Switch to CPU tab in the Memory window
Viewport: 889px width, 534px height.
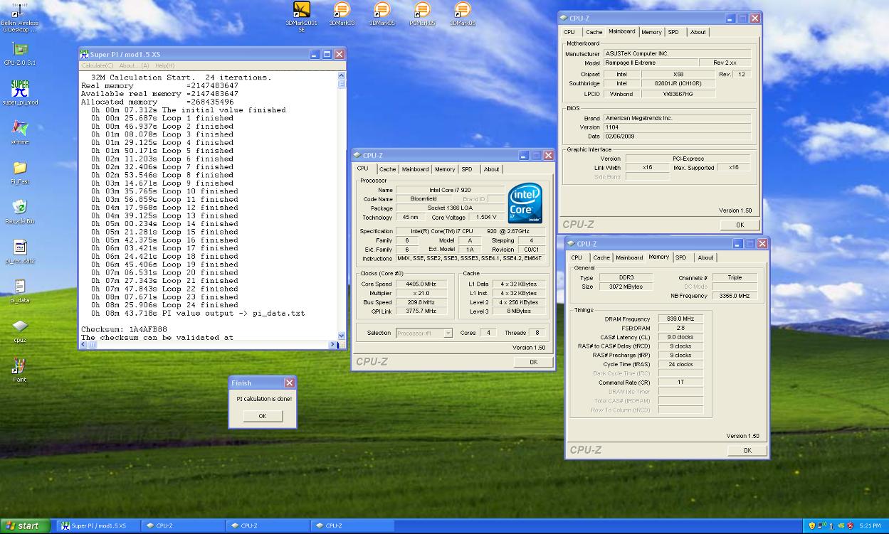point(577,257)
